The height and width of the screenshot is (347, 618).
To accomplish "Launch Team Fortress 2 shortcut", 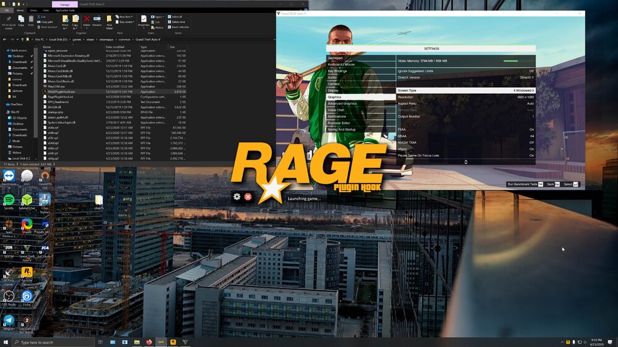I will [x=9, y=228].
